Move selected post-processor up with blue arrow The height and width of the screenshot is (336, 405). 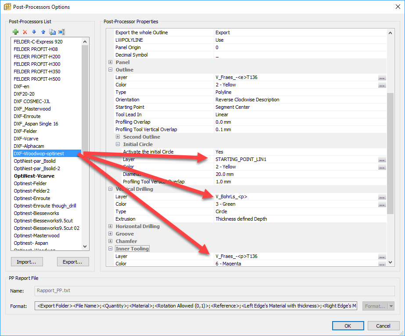point(43,32)
